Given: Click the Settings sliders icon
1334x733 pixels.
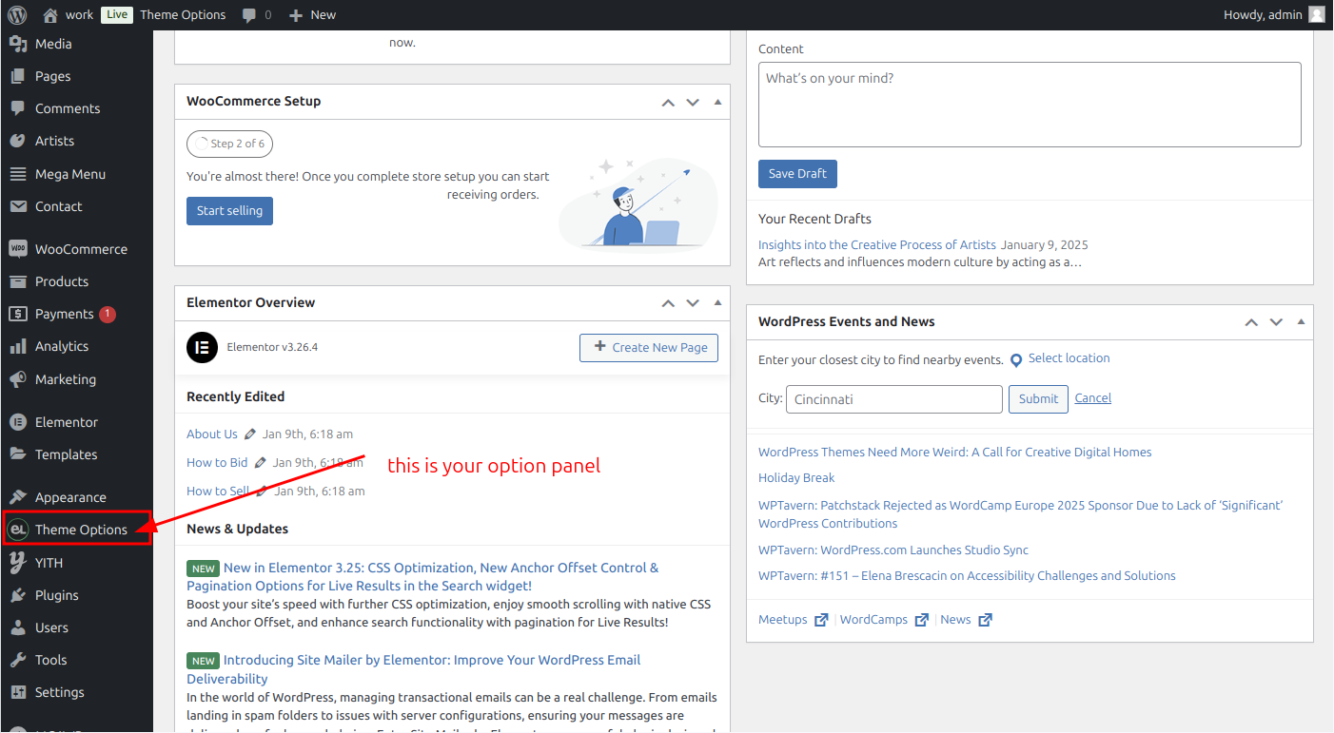Looking at the screenshot, I should tap(17, 692).
